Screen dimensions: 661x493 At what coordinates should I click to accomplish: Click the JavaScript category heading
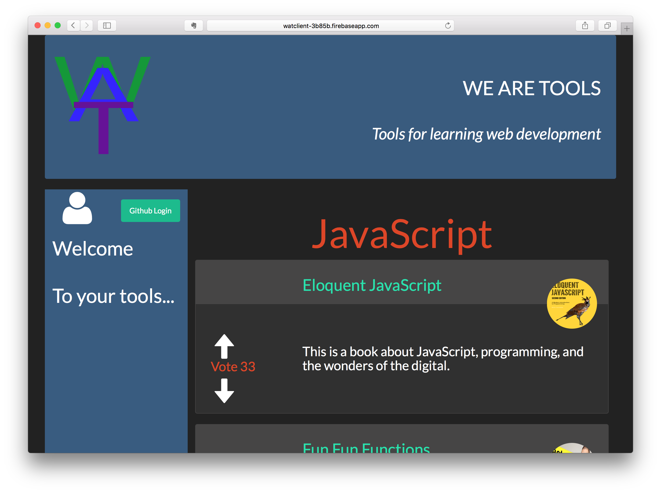point(402,234)
